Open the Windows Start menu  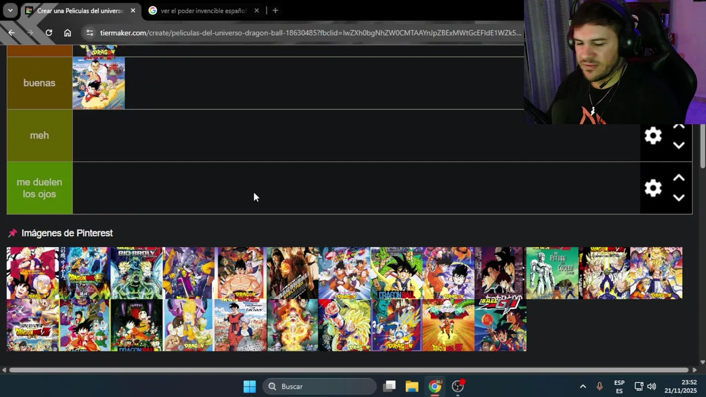tap(249, 387)
